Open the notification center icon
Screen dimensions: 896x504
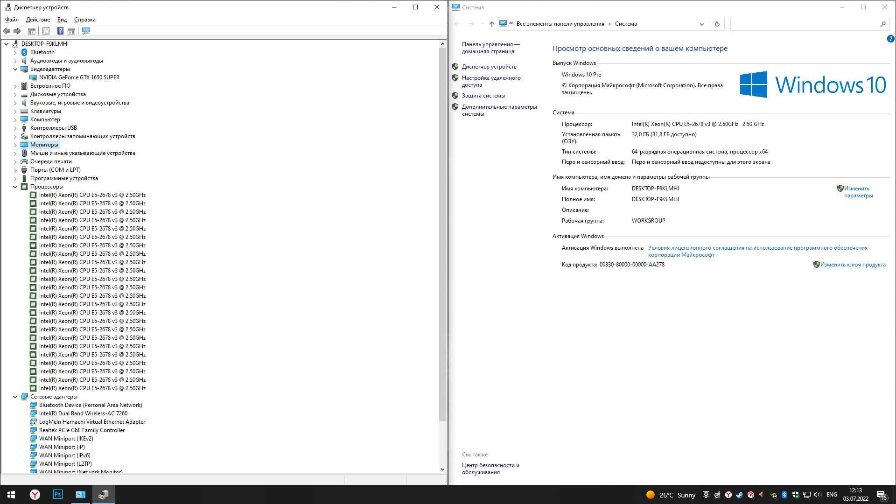pyautogui.click(x=882, y=495)
